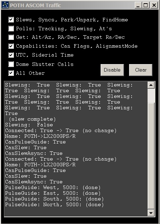Image resolution: width=160 pixels, height=224 pixels.
Task: Minimize the POTH ASCOM Traffic window
Action: pos(138,5)
